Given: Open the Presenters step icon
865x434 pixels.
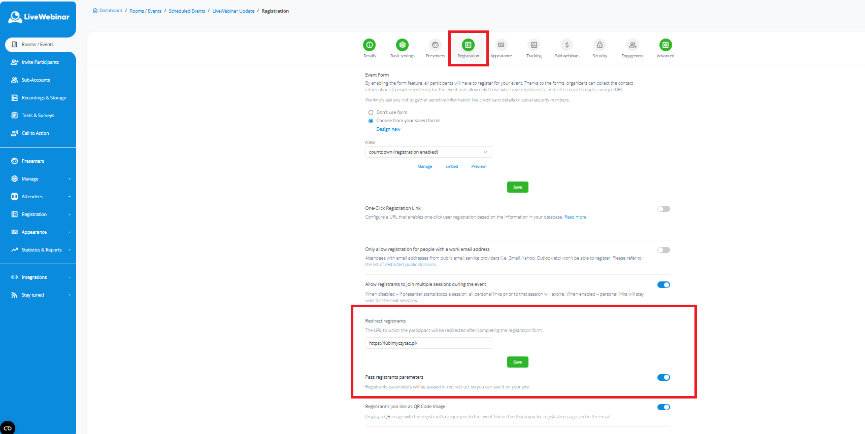Looking at the screenshot, I should pos(435,45).
